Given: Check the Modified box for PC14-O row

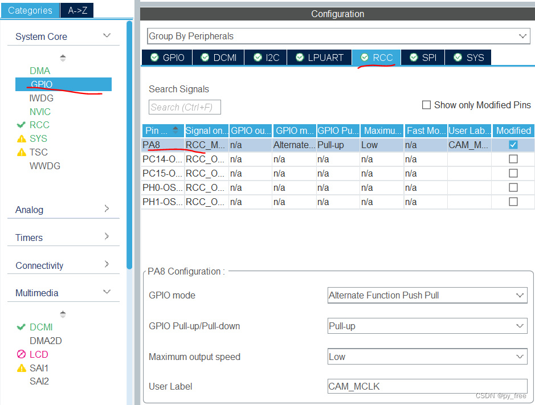Looking at the screenshot, I should 513,159.
